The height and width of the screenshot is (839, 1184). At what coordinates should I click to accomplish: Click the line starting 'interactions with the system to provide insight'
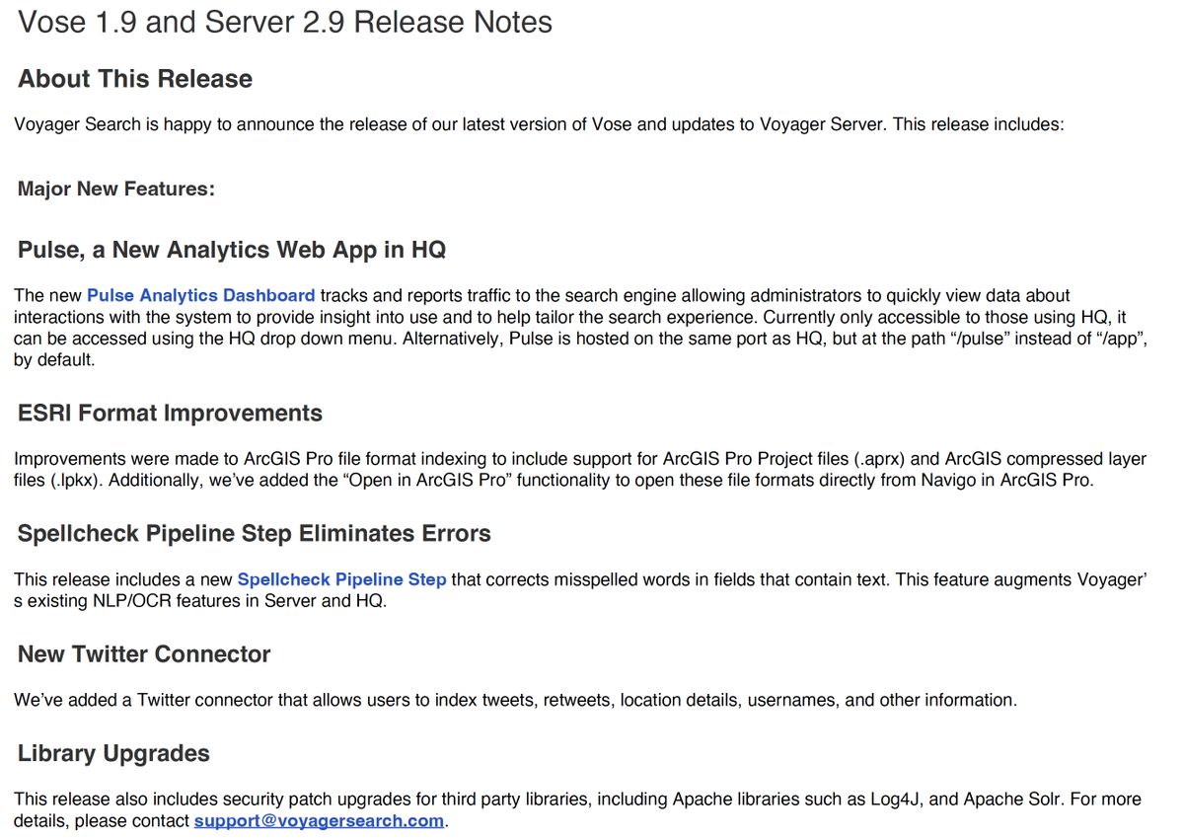pos(570,317)
